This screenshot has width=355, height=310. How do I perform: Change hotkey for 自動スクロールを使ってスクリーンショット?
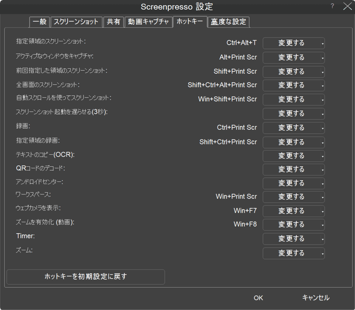coord(291,99)
